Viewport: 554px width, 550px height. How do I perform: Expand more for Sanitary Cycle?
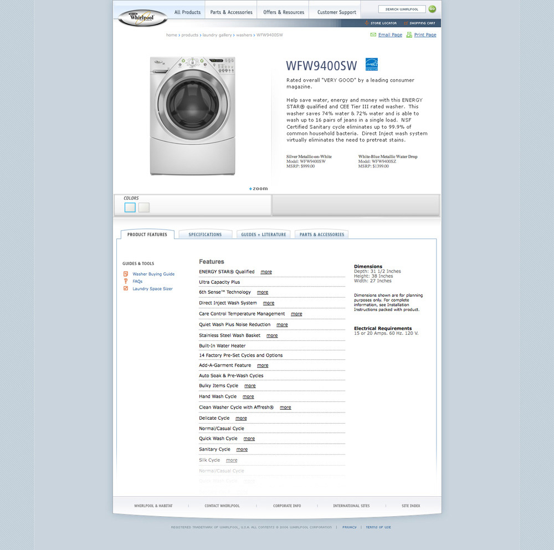242,449
